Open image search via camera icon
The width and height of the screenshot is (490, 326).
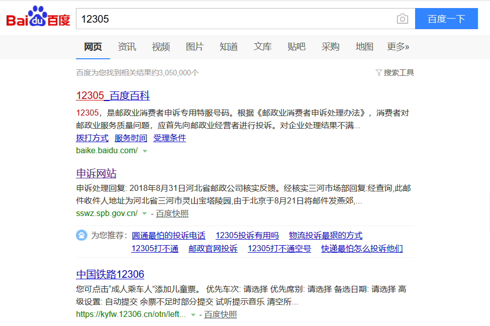click(402, 18)
